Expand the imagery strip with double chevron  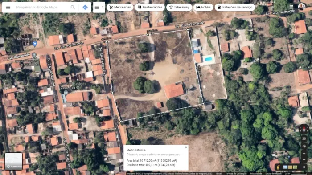[x=304, y=167]
